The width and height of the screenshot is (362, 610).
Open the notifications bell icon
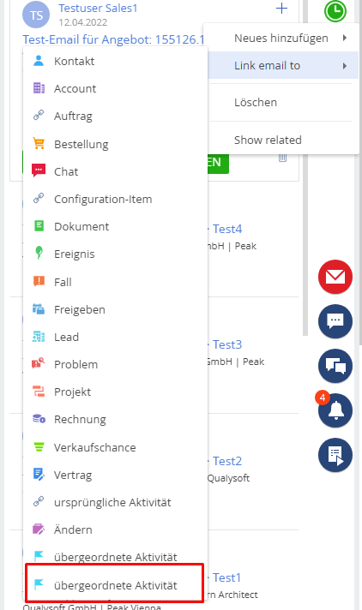click(335, 410)
